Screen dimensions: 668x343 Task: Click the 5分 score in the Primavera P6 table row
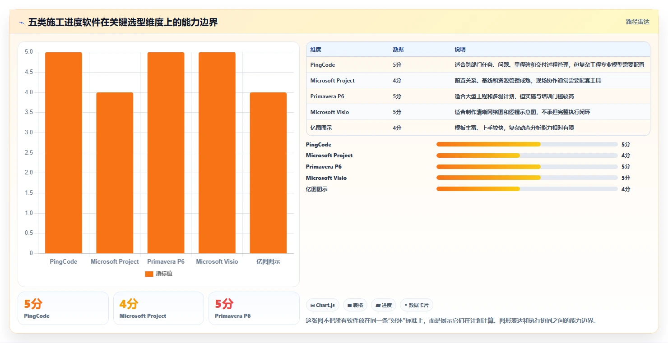397,96
